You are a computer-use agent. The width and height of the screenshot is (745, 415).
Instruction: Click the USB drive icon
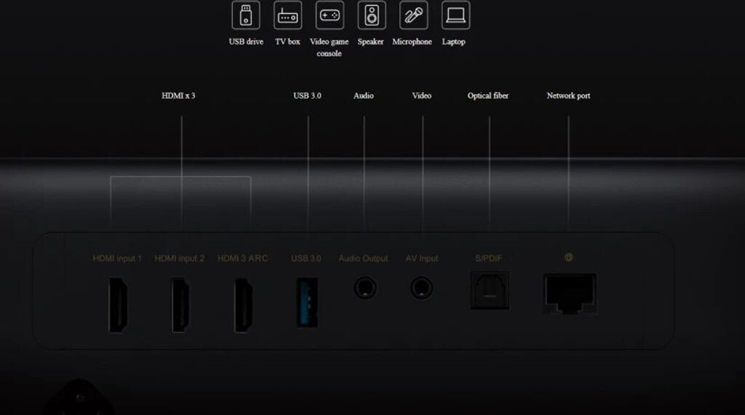pos(246,15)
